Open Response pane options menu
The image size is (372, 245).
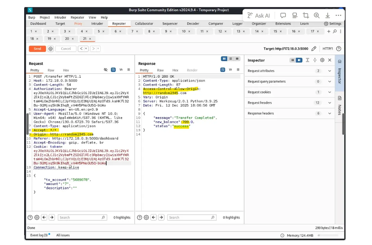238,70
